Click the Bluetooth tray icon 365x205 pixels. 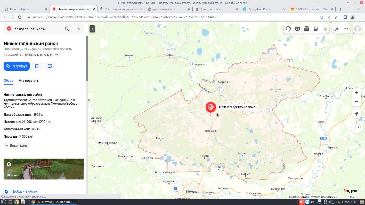click(x=325, y=202)
